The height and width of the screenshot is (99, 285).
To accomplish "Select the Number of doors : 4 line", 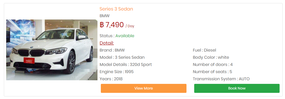I will click(x=213, y=65).
